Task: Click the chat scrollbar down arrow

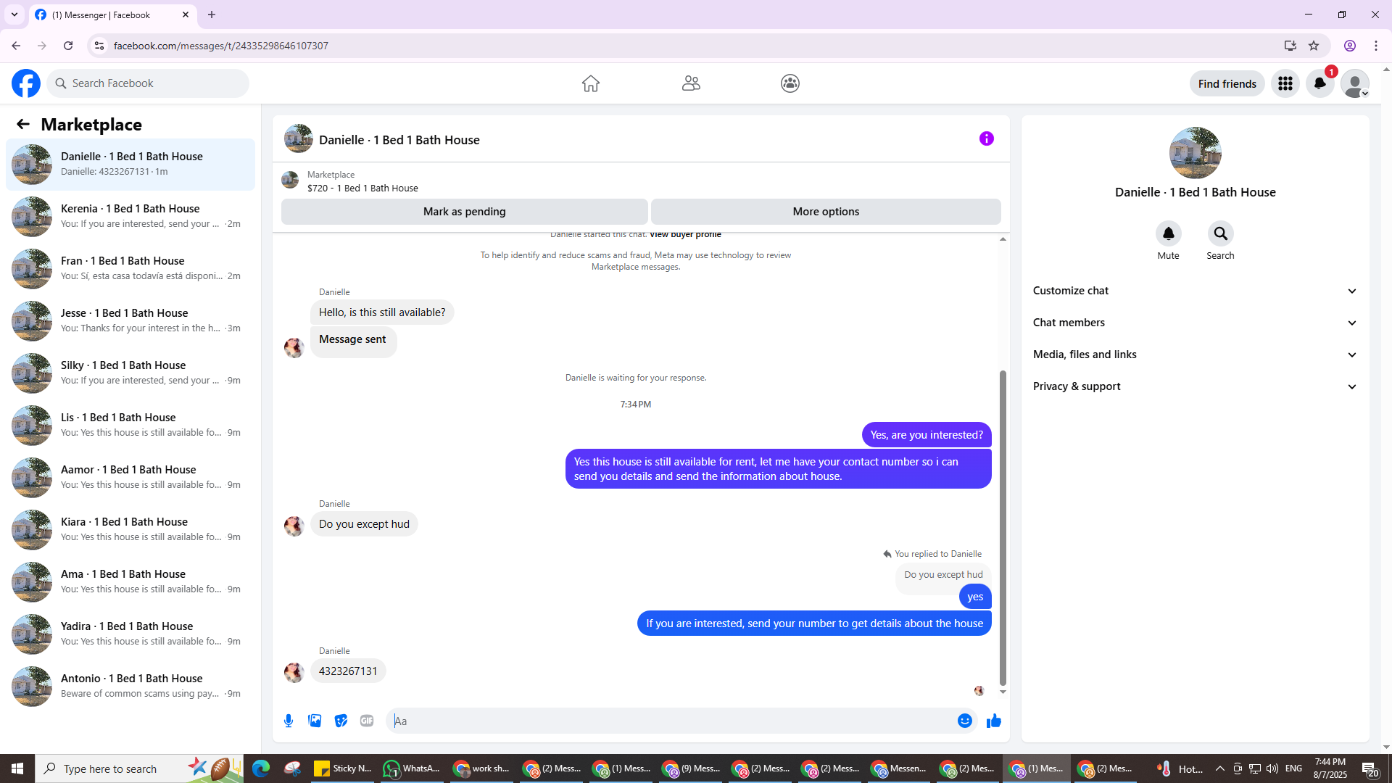Action: pyautogui.click(x=1003, y=692)
